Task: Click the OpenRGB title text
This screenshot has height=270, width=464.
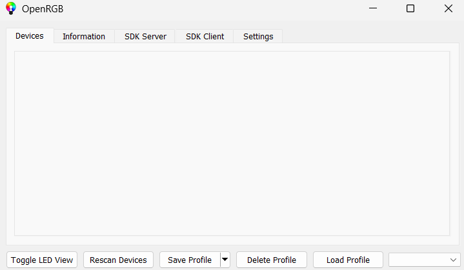Action: click(x=43, y=9)
